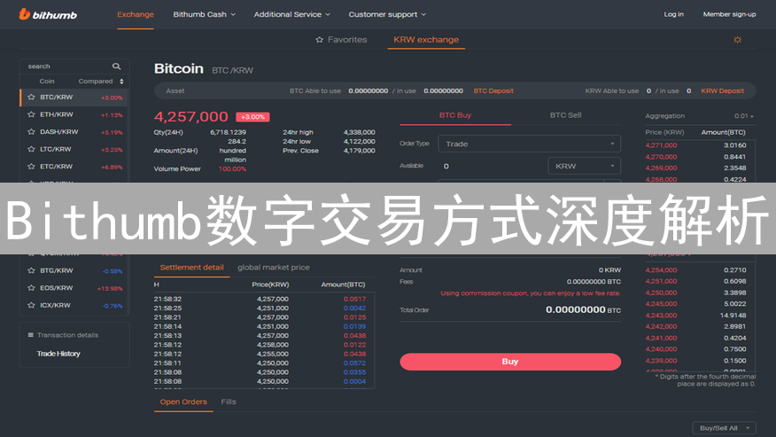The width and height of the screenshot is (776, 437).
Task: Click the BTC Deposit link
Action: (493, 90)
